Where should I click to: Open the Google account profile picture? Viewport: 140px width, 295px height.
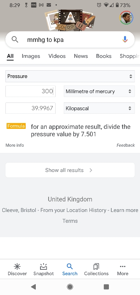point(126,18)
